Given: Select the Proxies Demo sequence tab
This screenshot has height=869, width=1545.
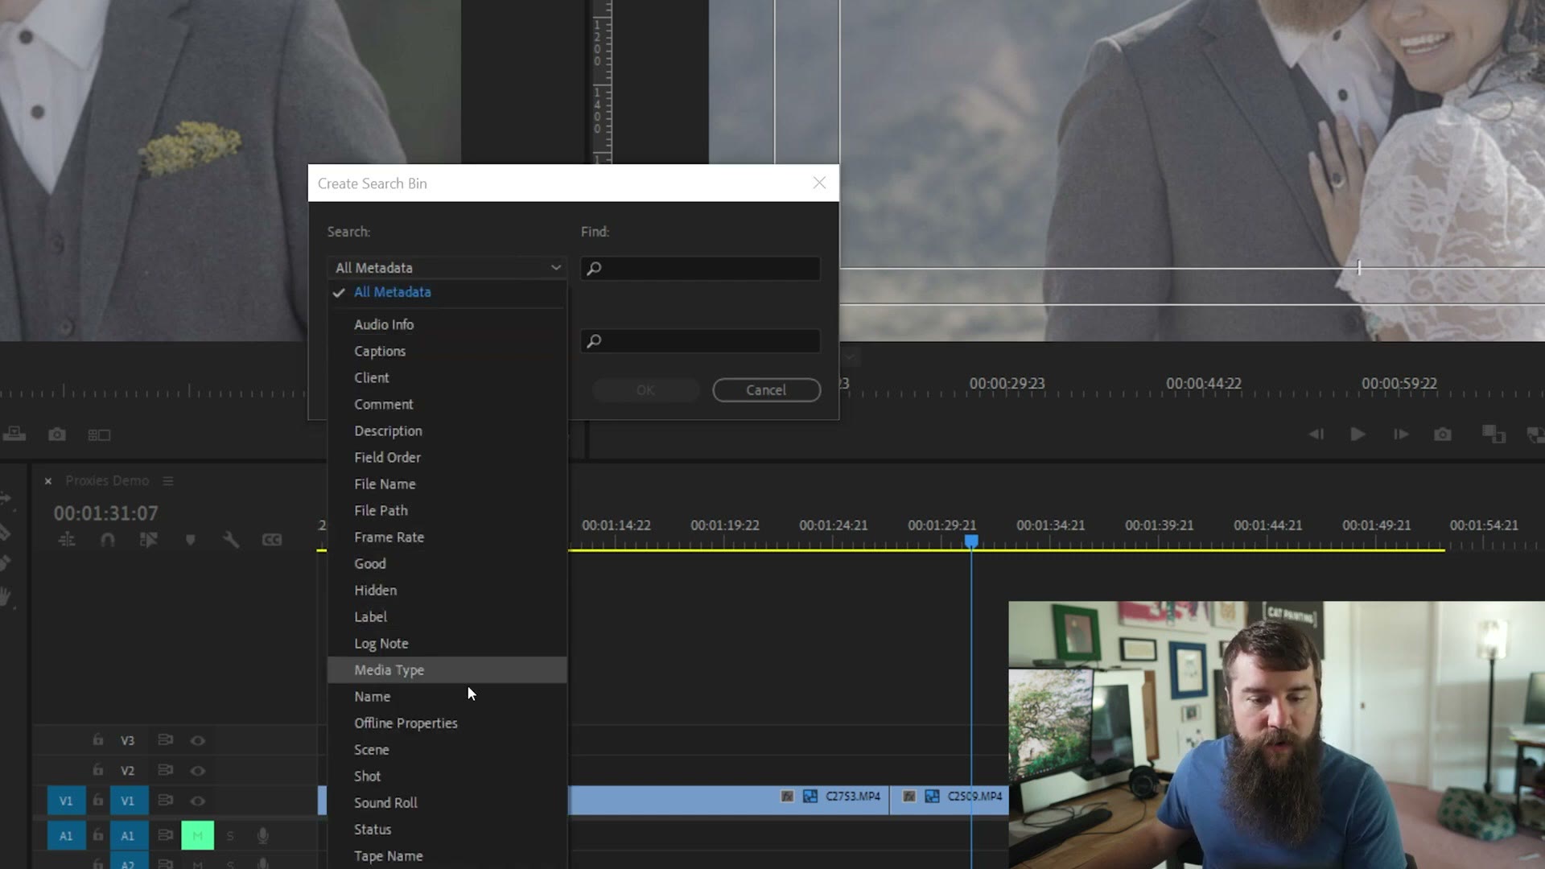Looking at the screenshot, I should (107, 480).
